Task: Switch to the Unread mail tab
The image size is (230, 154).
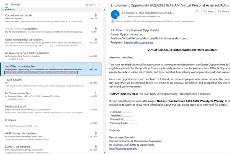Action: coord(15,5)
